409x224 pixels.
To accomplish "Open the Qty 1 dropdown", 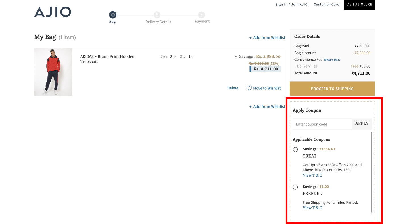I will pyautogui.click(x=191, y=57).
